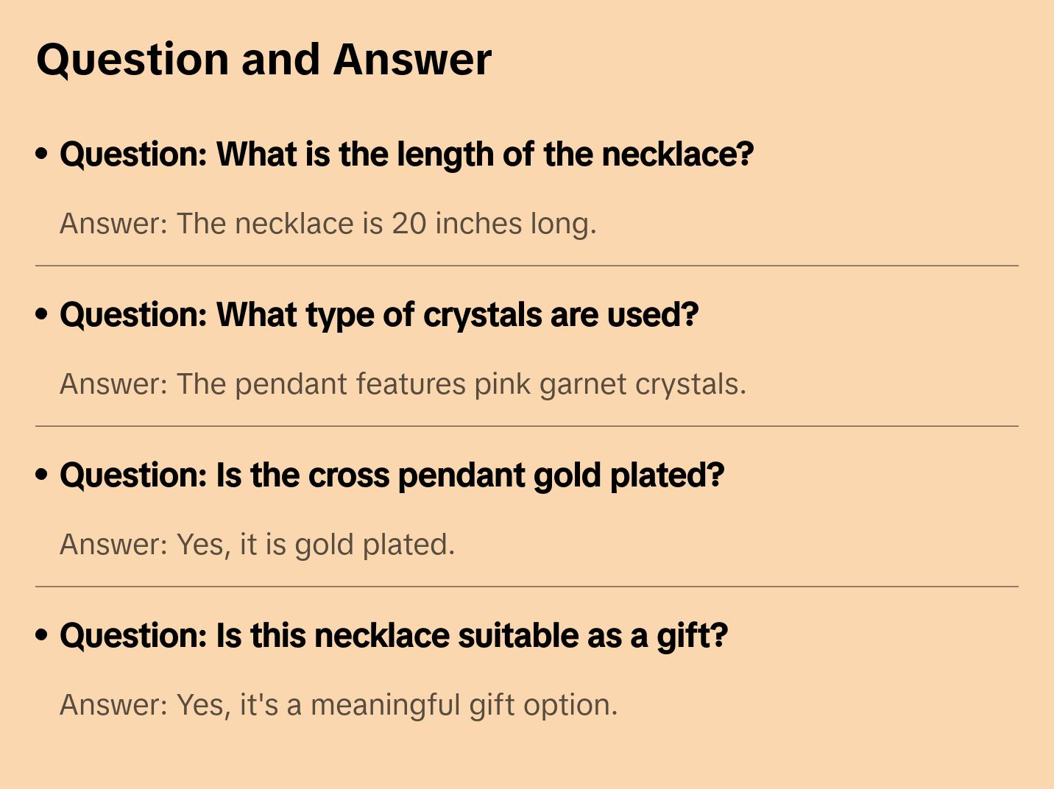Click the bullet beside the gold plated question
Screen dimensions: 1054x789
pyautogui.click(x=42, y=475)
